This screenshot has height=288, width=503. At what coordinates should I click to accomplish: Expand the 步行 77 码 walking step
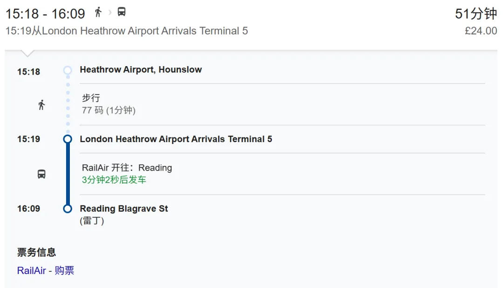109,104
